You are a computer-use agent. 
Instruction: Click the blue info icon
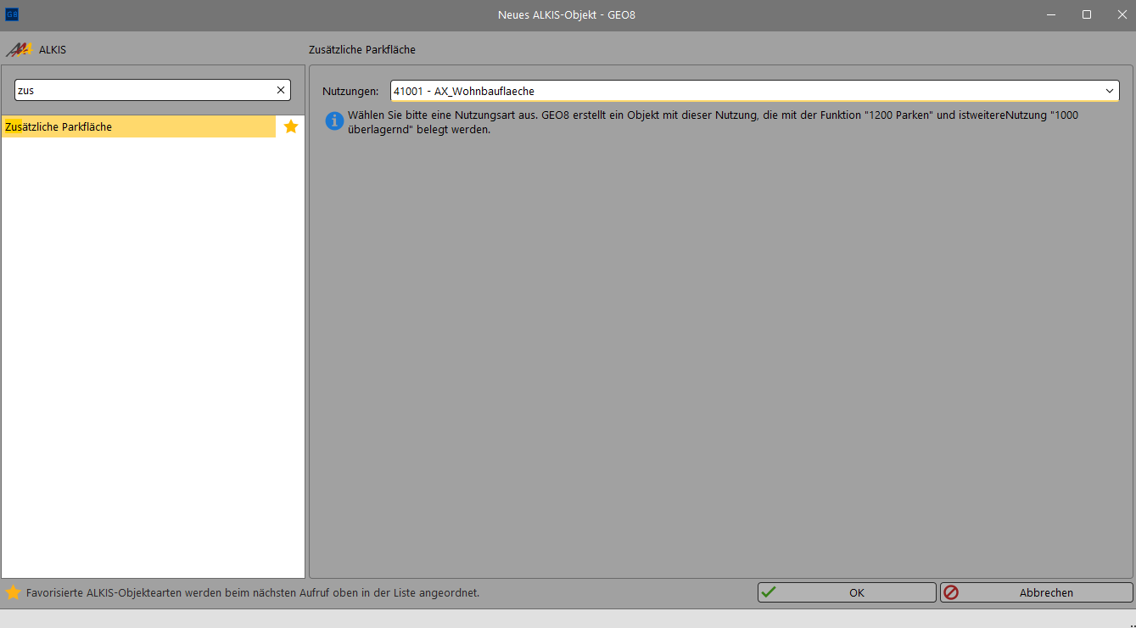click(335, 121)
